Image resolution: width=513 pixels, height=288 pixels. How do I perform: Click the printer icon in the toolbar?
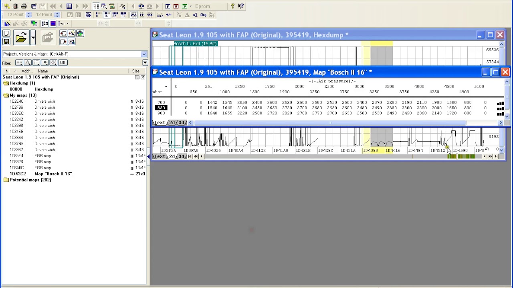(x=24, y=6)
